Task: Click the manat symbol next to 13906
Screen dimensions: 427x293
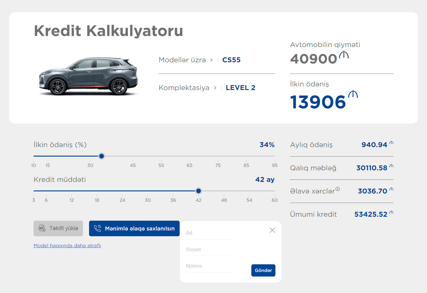Action: (x=353, y=94)
